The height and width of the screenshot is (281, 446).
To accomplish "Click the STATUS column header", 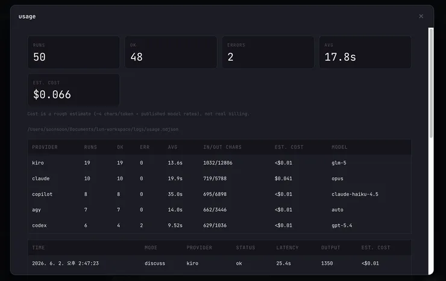I will (245, 248).
